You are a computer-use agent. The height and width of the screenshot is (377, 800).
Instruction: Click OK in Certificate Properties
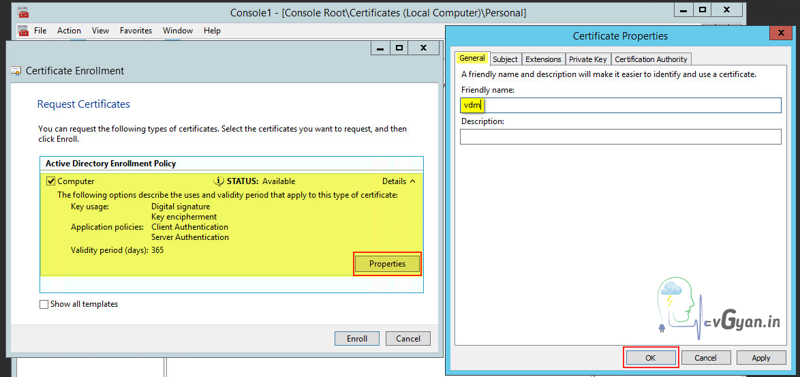(651, 358)
